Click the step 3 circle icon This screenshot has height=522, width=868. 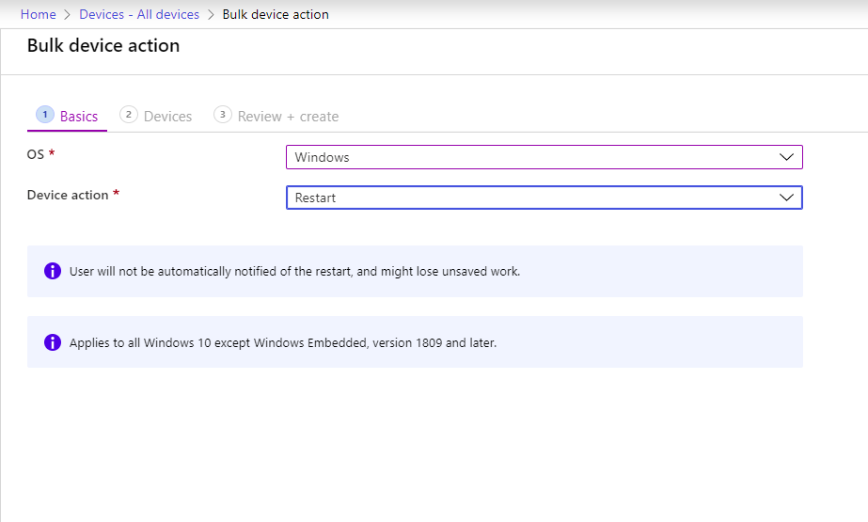(223, 114)
